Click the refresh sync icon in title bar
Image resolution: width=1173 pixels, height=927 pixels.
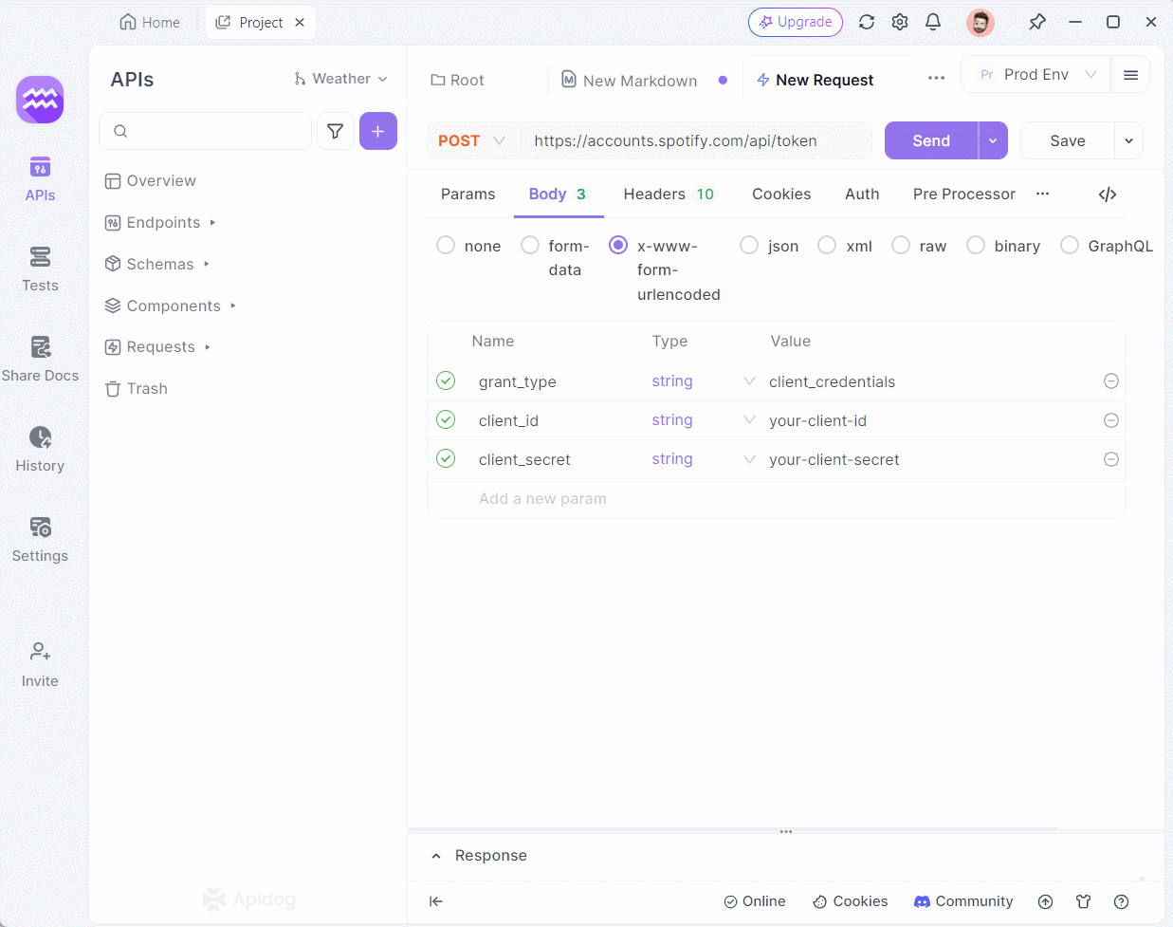pos(867,22)
